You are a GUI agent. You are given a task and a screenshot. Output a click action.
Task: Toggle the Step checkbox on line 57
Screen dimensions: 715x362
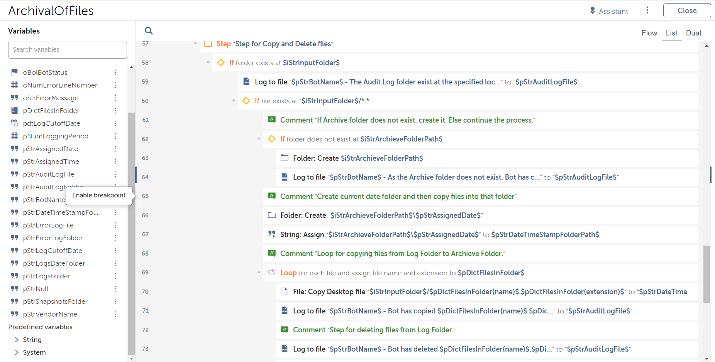(x=208, y=44)
